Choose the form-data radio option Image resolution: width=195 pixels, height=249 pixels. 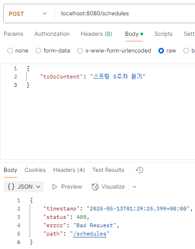pos(38,51)
